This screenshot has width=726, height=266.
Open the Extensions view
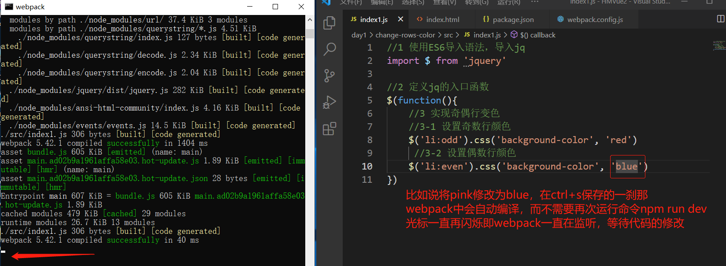pyautogui.click(x=330, y=129)
